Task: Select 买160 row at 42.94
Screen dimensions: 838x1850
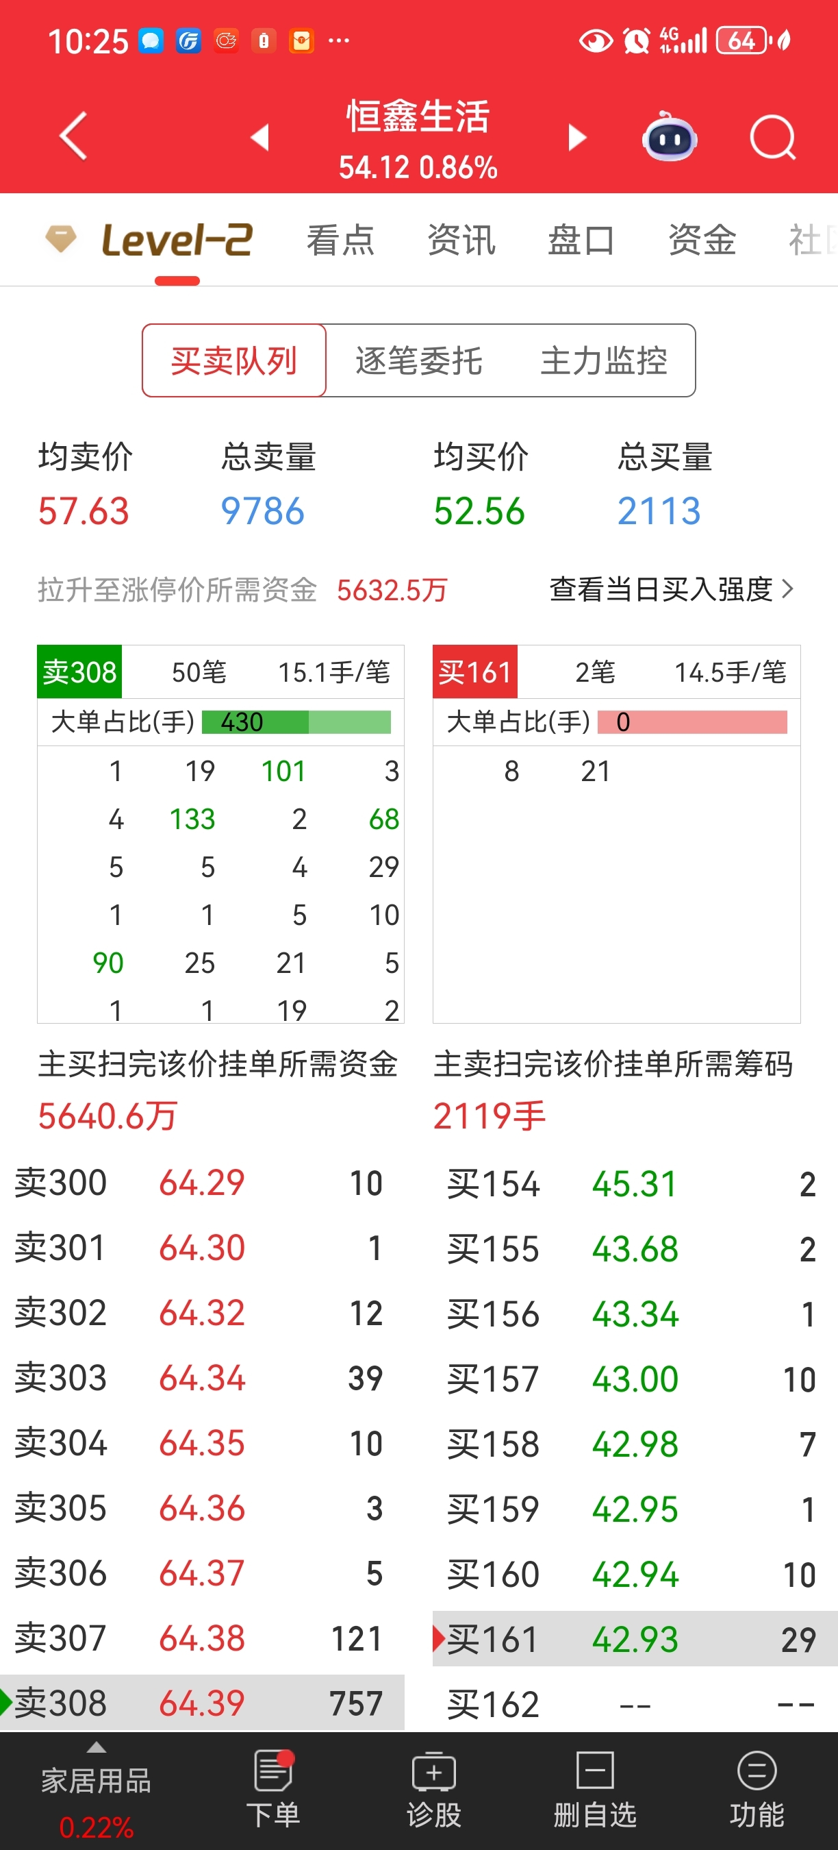Action: (x=635, y=1575)
